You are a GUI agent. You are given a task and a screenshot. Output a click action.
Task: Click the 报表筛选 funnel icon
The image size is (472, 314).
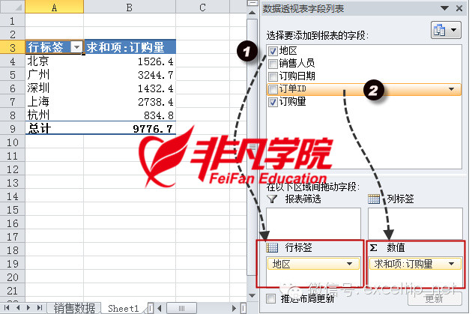pyautogui.click(x=273, y=199)
